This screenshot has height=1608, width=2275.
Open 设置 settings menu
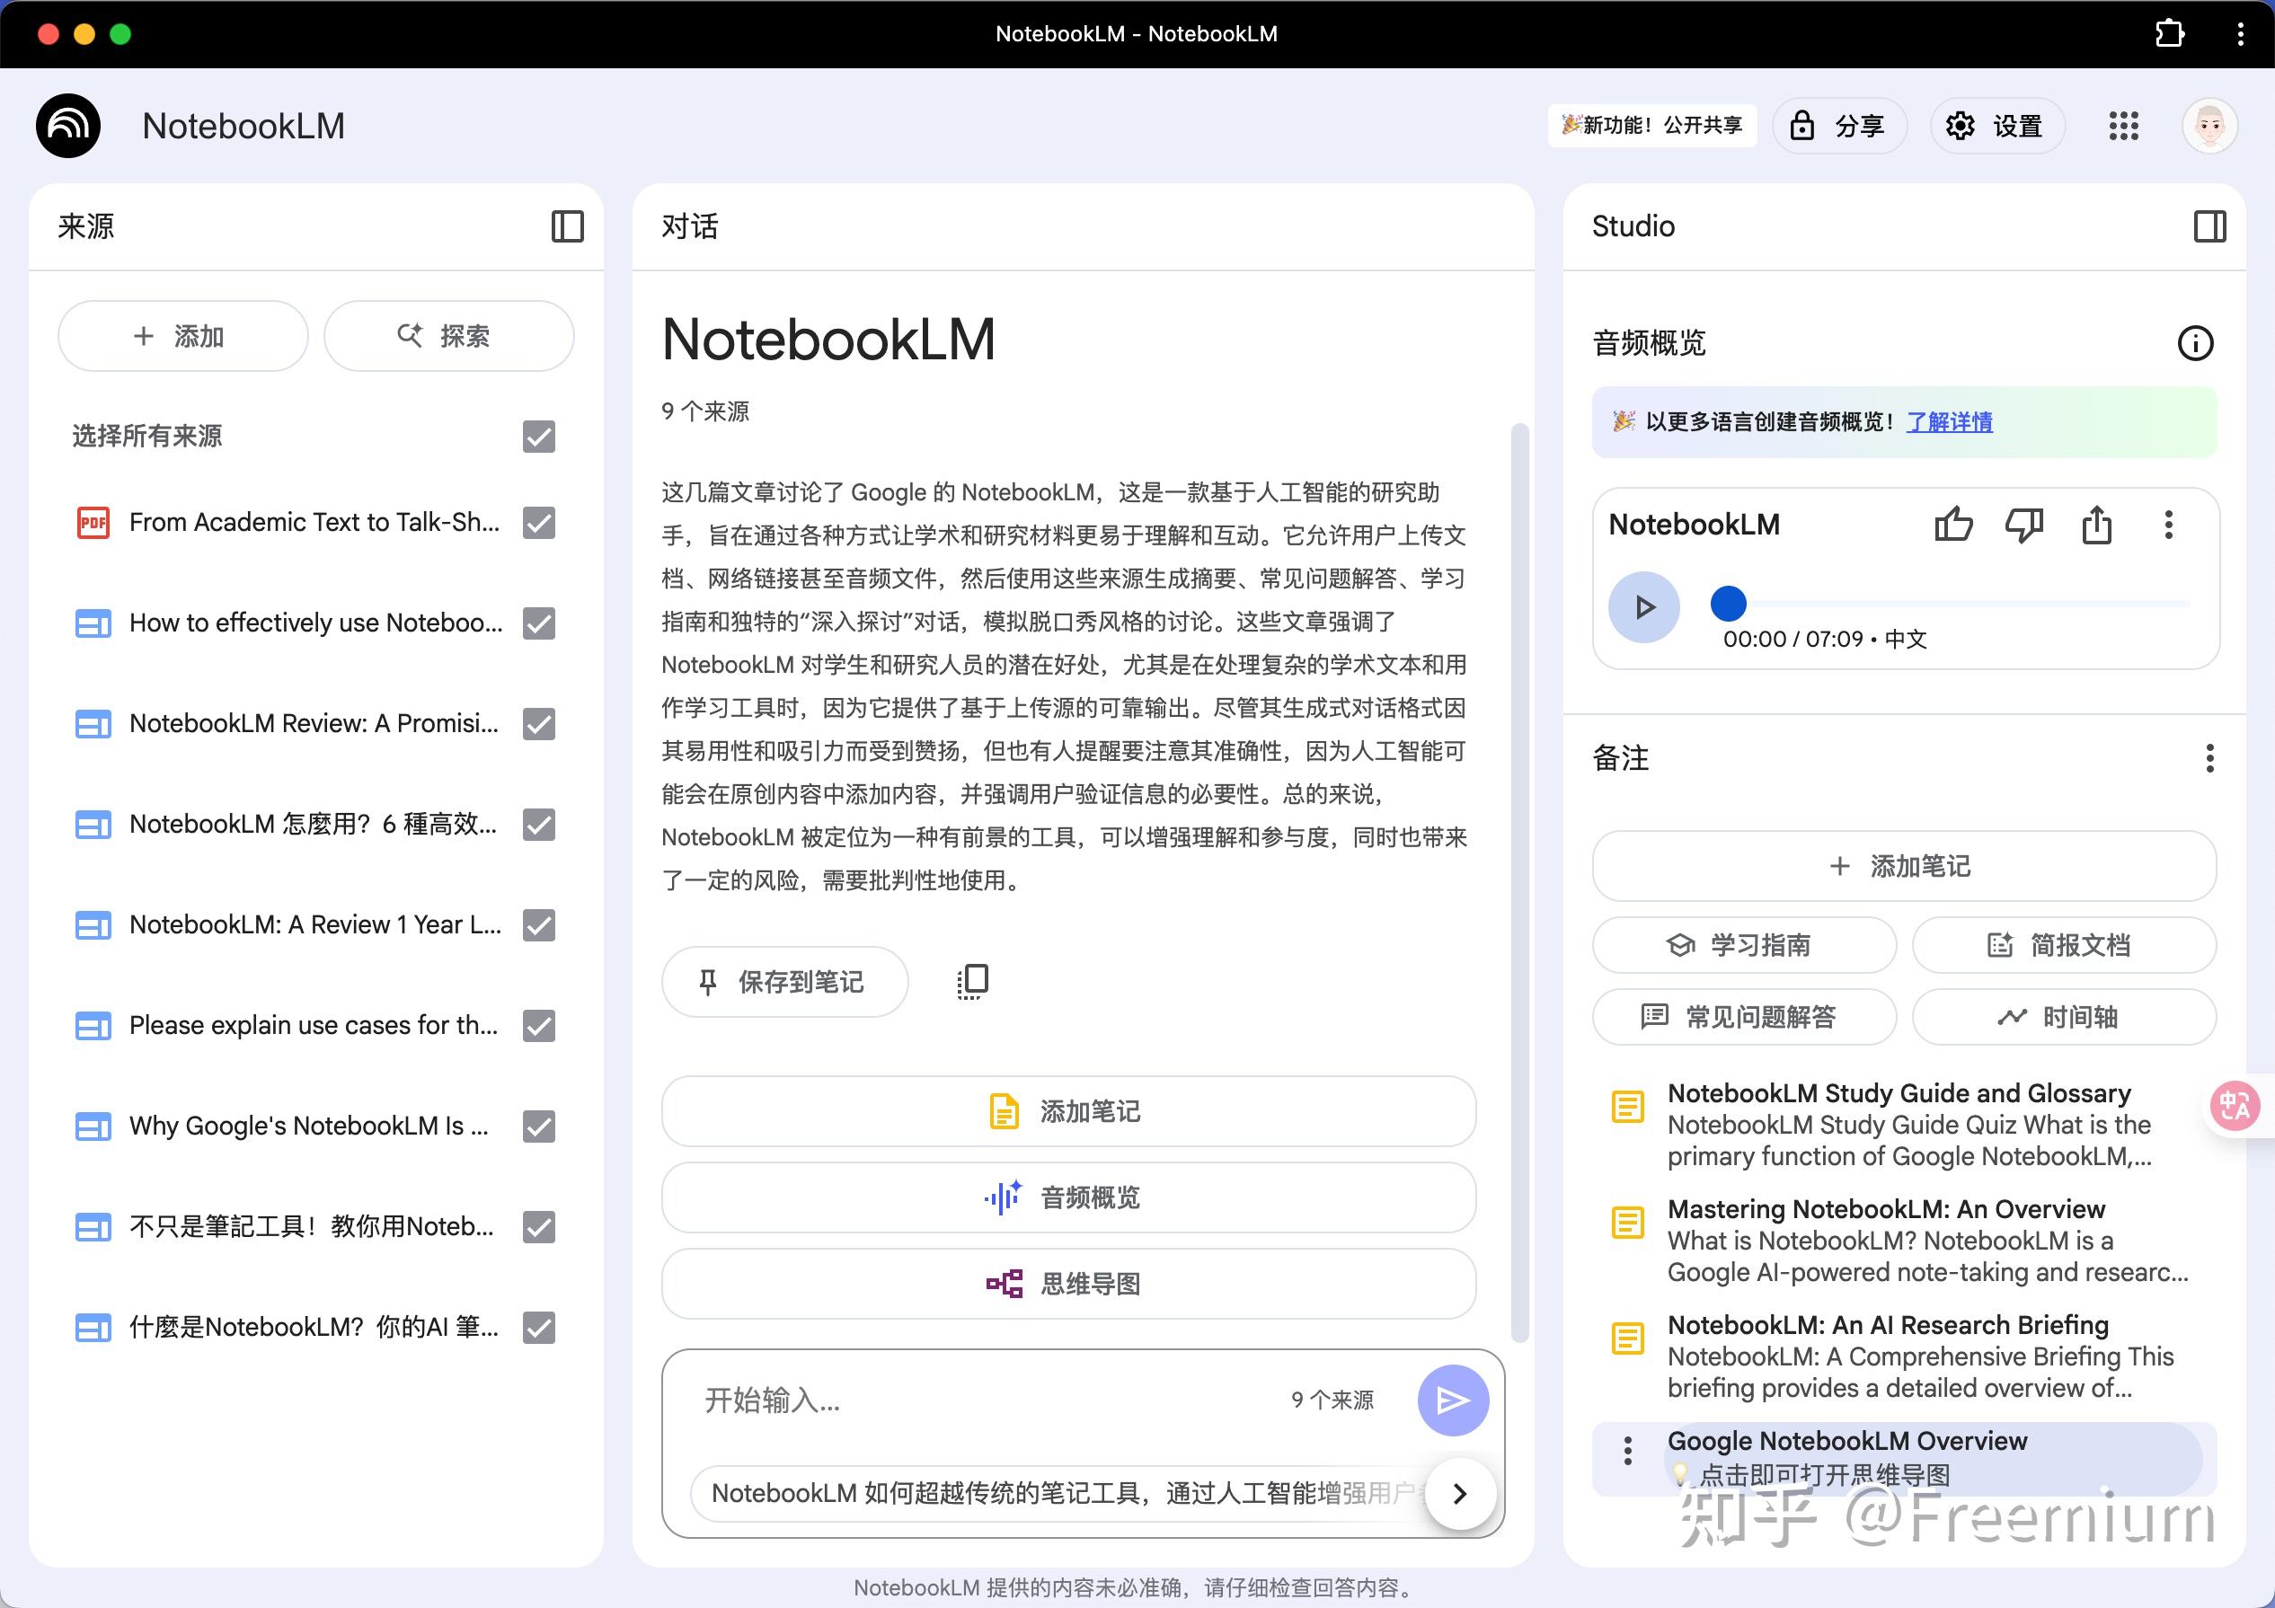coord(1996,126)
